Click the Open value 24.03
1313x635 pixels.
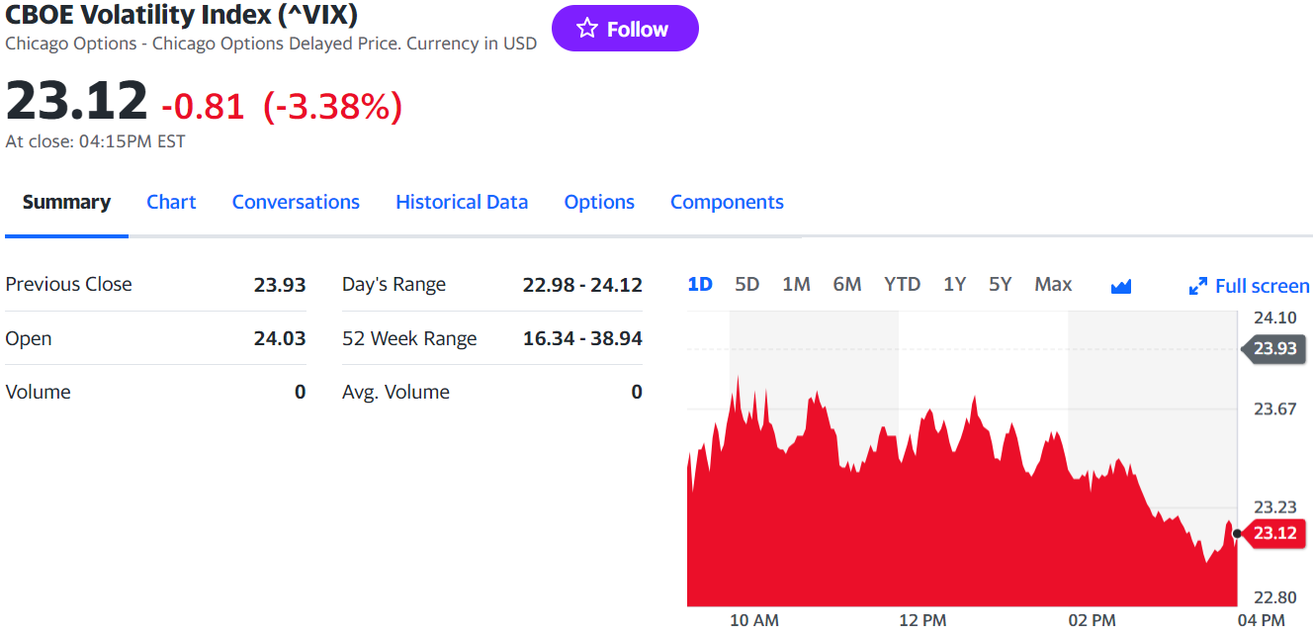tap(280, 338)
